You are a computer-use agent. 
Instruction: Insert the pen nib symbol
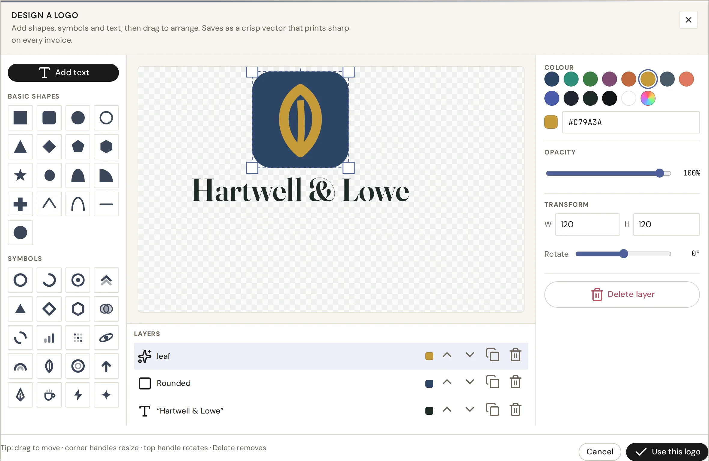[x=20, y=395]
